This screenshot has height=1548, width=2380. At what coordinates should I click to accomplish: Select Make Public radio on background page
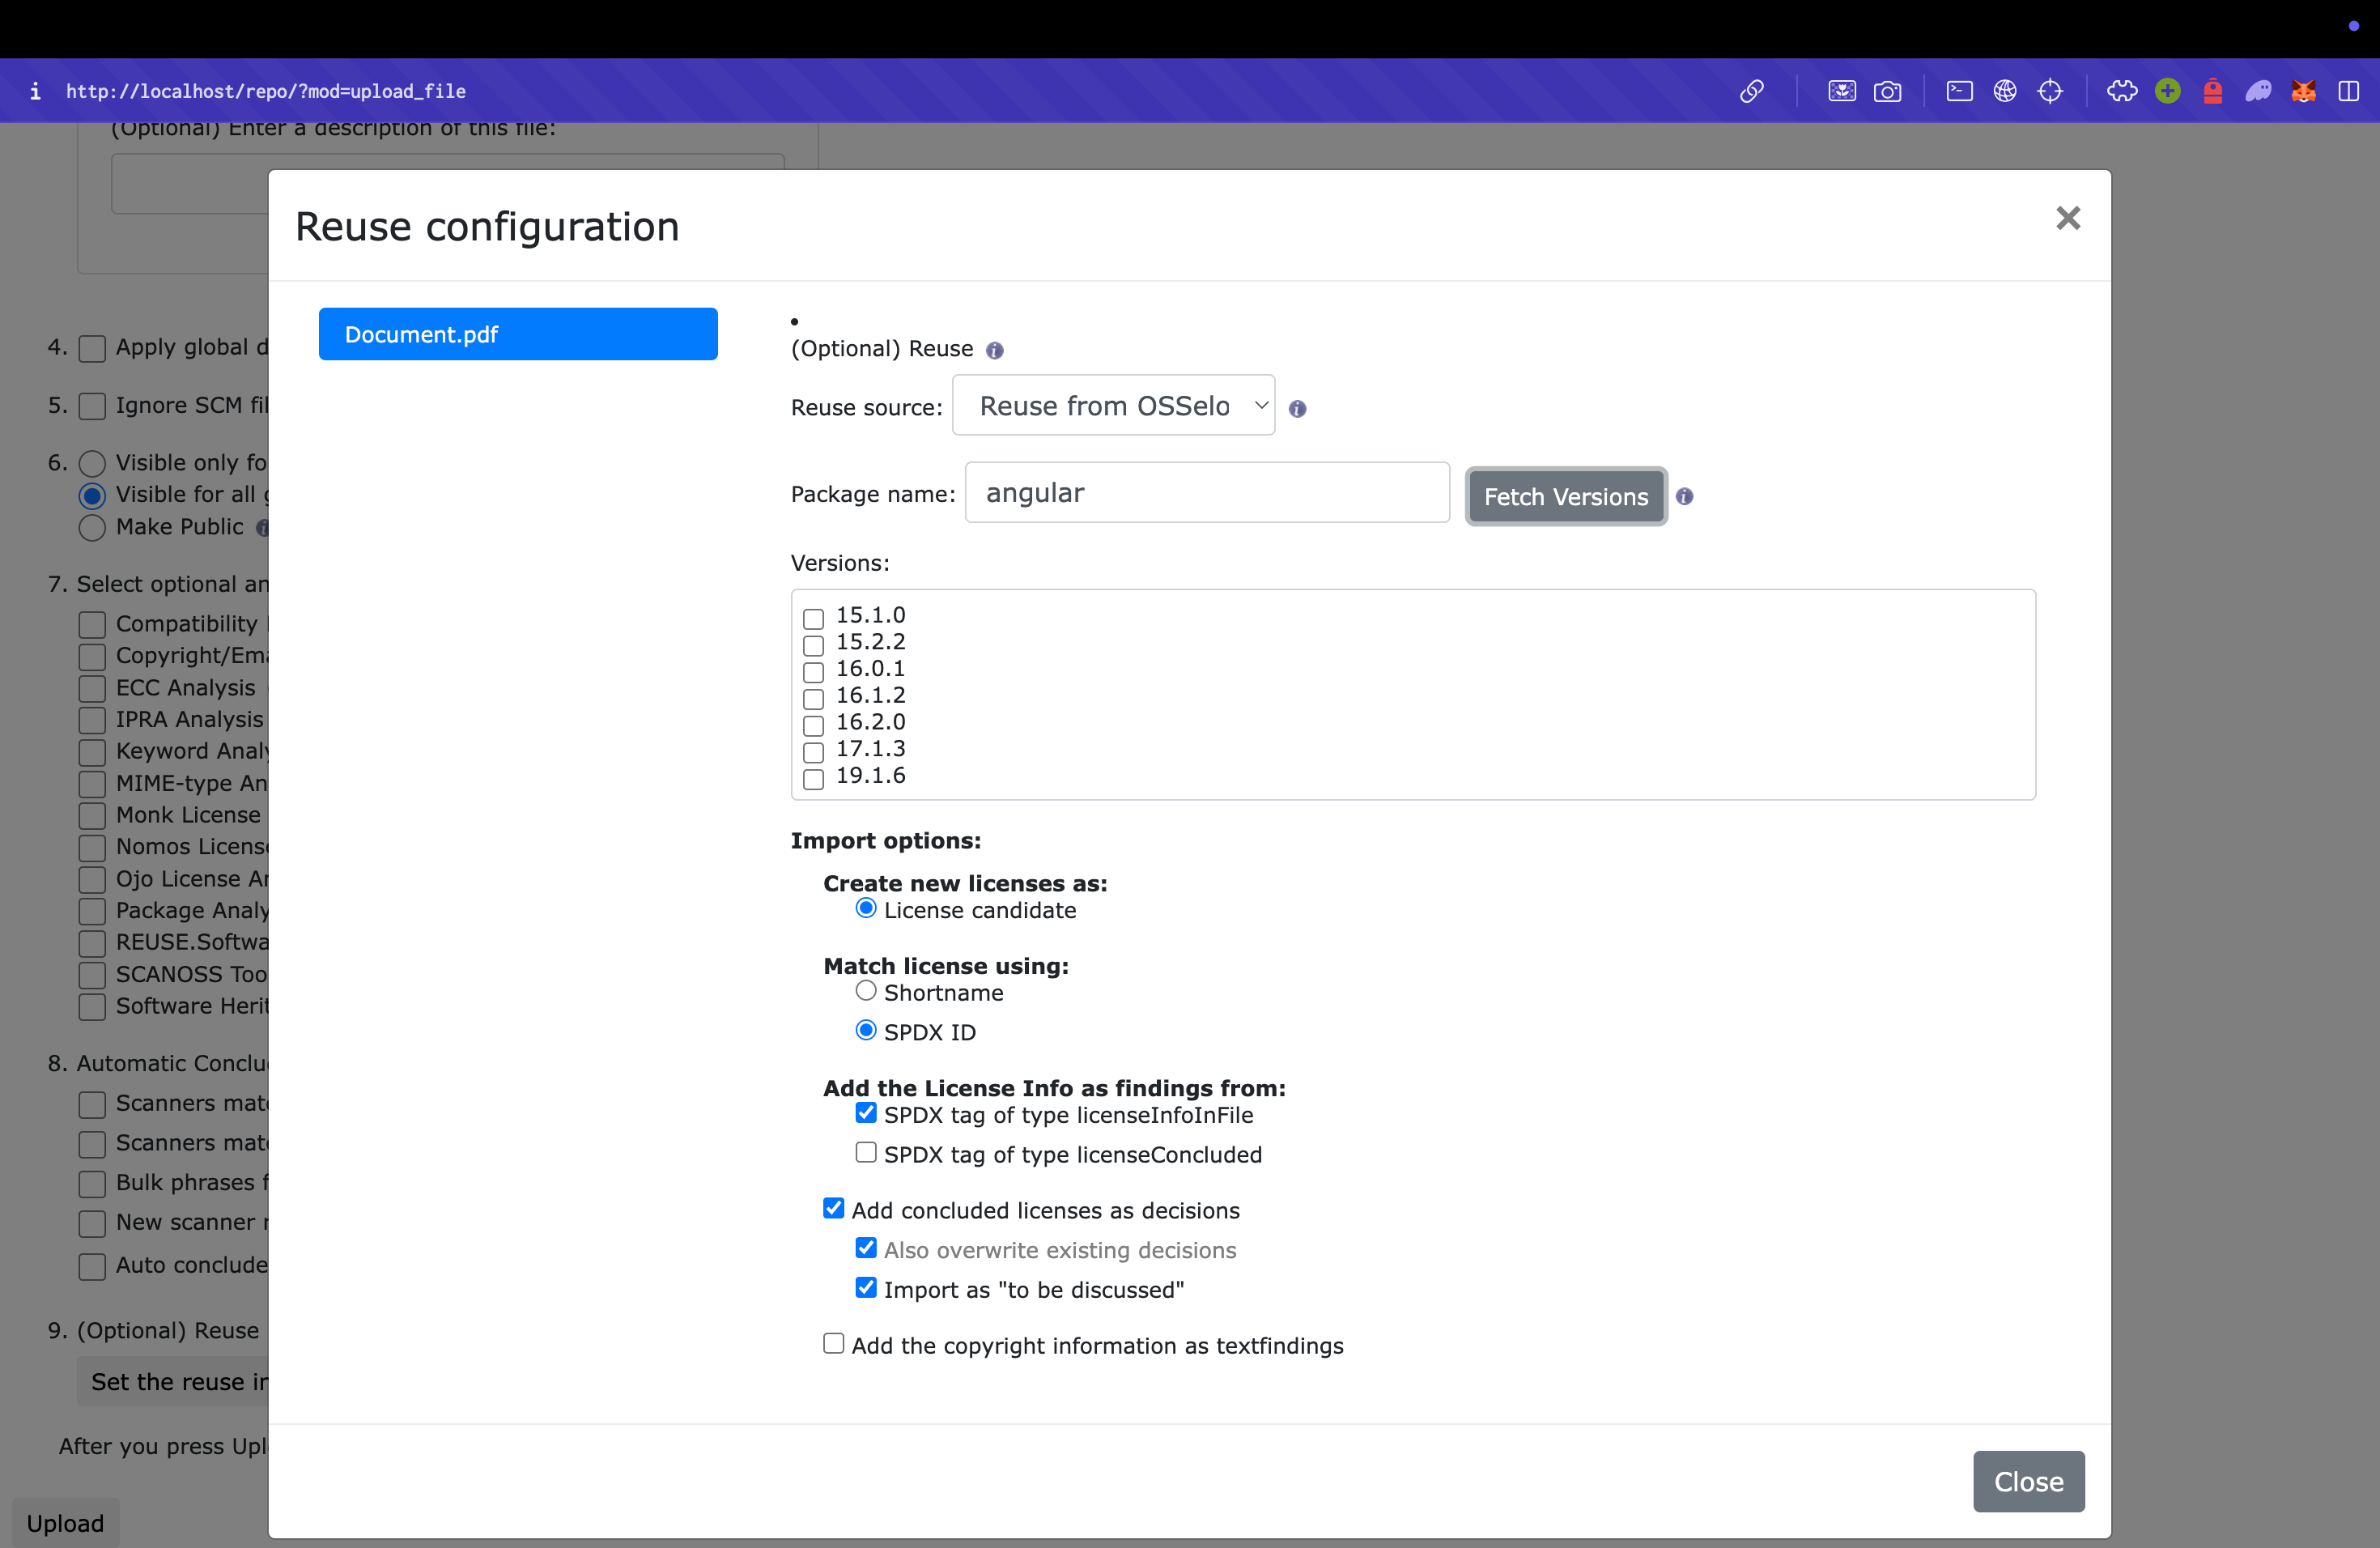(92, 527)
